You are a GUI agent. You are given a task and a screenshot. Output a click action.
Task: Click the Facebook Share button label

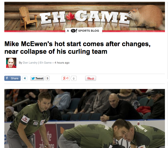(15, 78)
